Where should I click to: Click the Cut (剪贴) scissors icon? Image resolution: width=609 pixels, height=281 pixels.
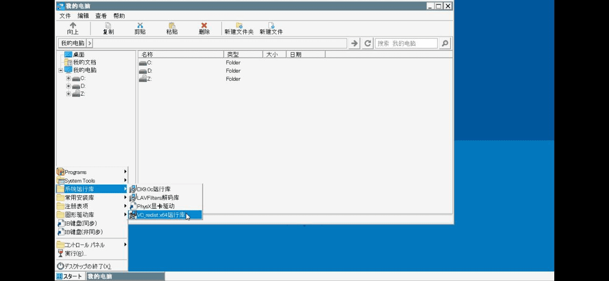click(140, 26)
